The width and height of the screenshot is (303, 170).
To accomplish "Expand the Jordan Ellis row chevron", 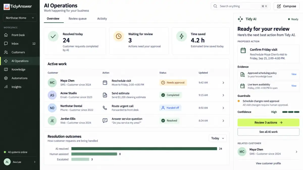I will [x=223, y=120].
